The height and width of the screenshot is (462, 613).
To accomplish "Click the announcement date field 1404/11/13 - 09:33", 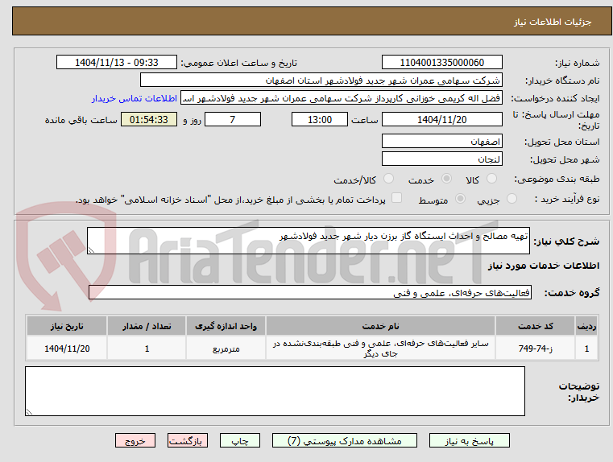I will 117,63.
